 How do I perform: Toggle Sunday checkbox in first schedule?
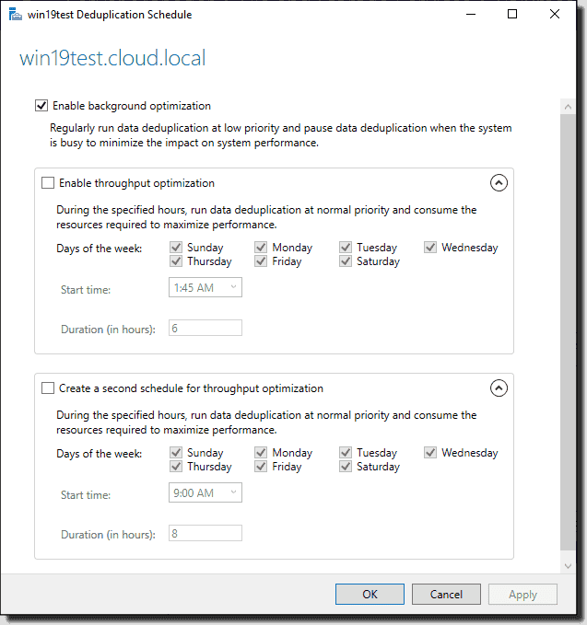[176, 248]
